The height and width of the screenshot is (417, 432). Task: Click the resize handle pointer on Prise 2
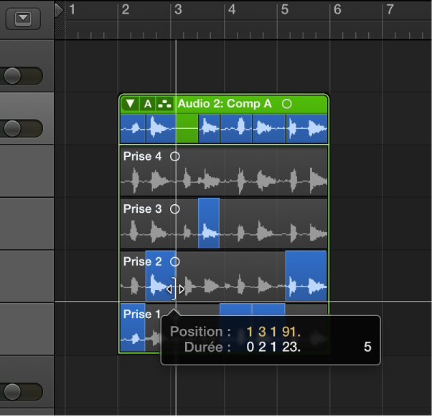click(176, 289)
